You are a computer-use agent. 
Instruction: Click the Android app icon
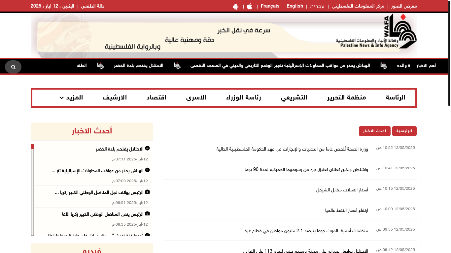click(236, 7)
